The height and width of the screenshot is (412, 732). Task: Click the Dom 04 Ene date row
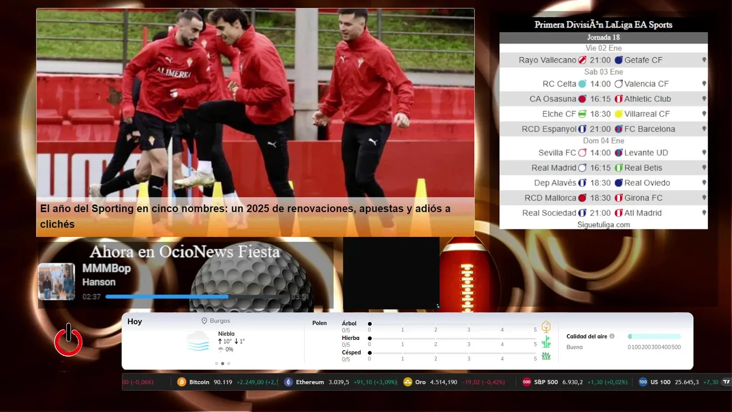tap(603, 141)
